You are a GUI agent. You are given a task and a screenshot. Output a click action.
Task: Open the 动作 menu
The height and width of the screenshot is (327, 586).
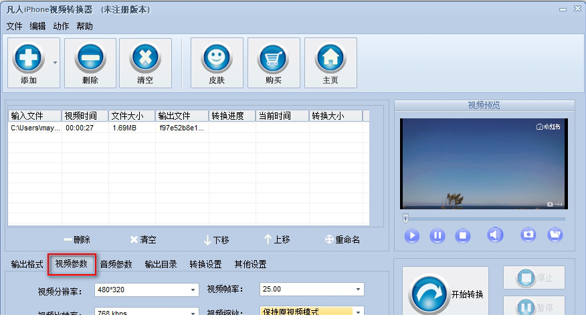pos(61,26)
